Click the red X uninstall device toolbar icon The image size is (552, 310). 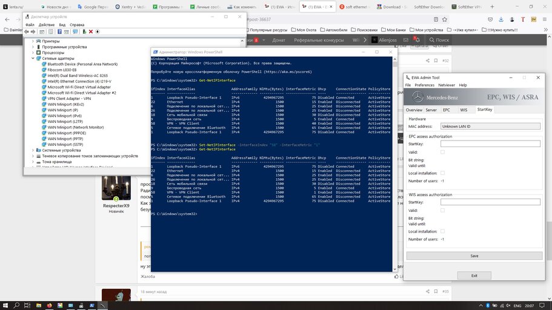pos(90,31)
